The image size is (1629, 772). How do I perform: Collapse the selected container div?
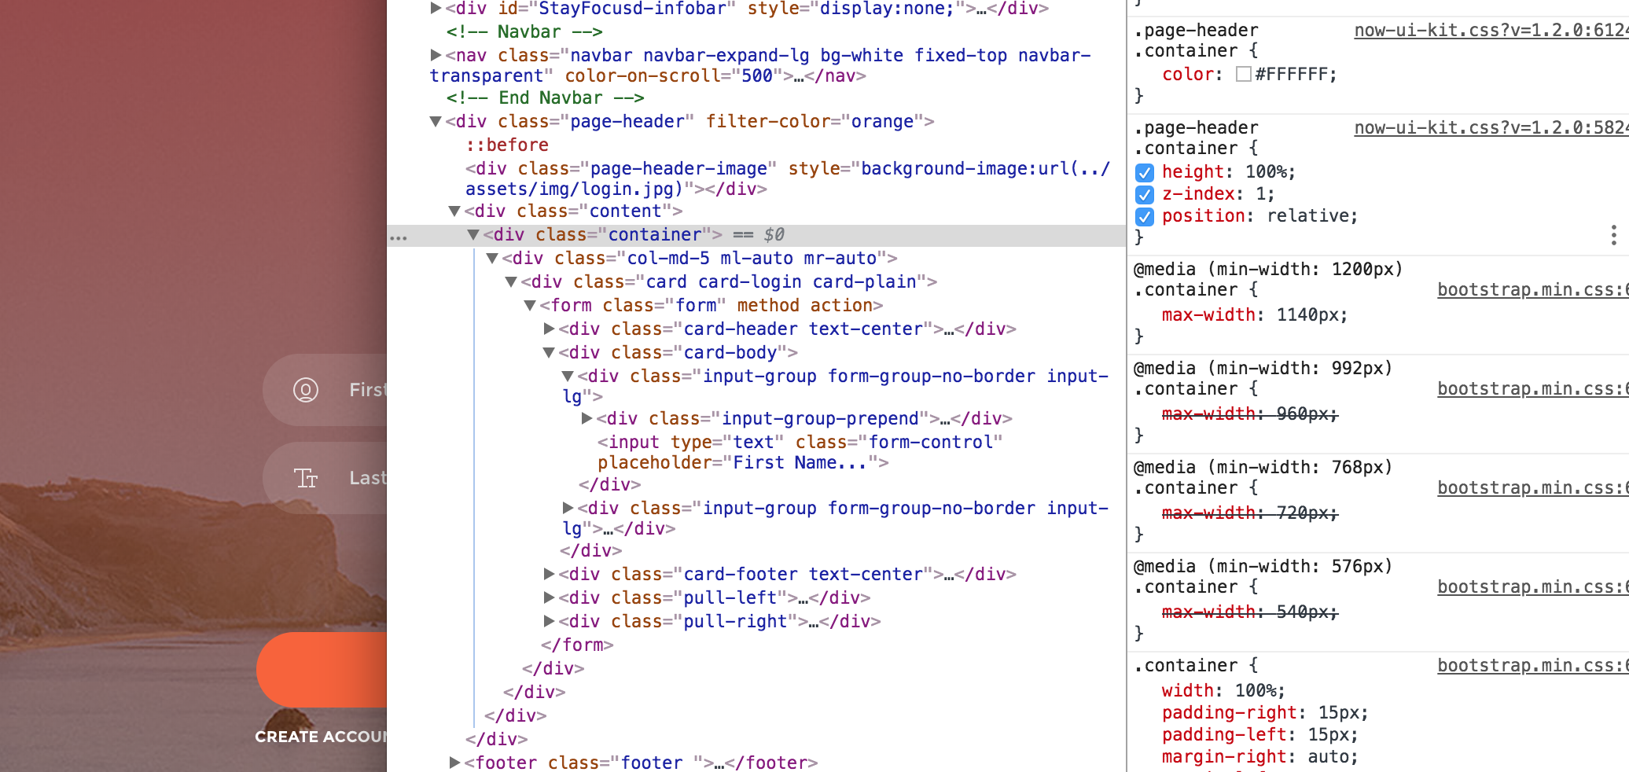(473, 234)
